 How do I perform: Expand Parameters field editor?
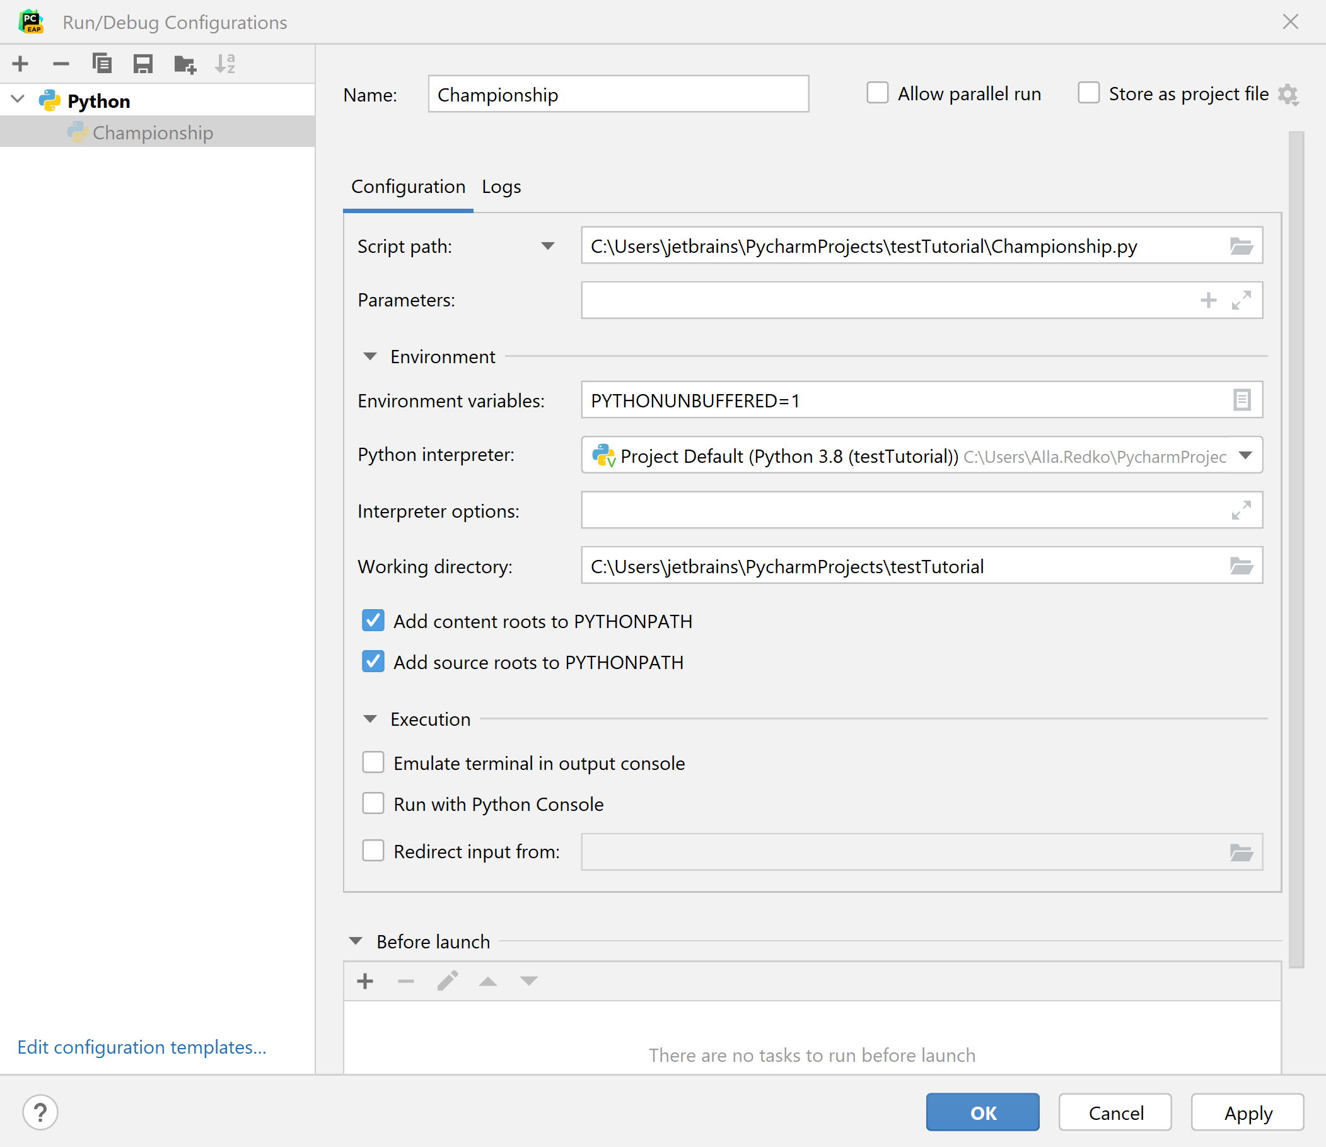(x=1241, y=300)
